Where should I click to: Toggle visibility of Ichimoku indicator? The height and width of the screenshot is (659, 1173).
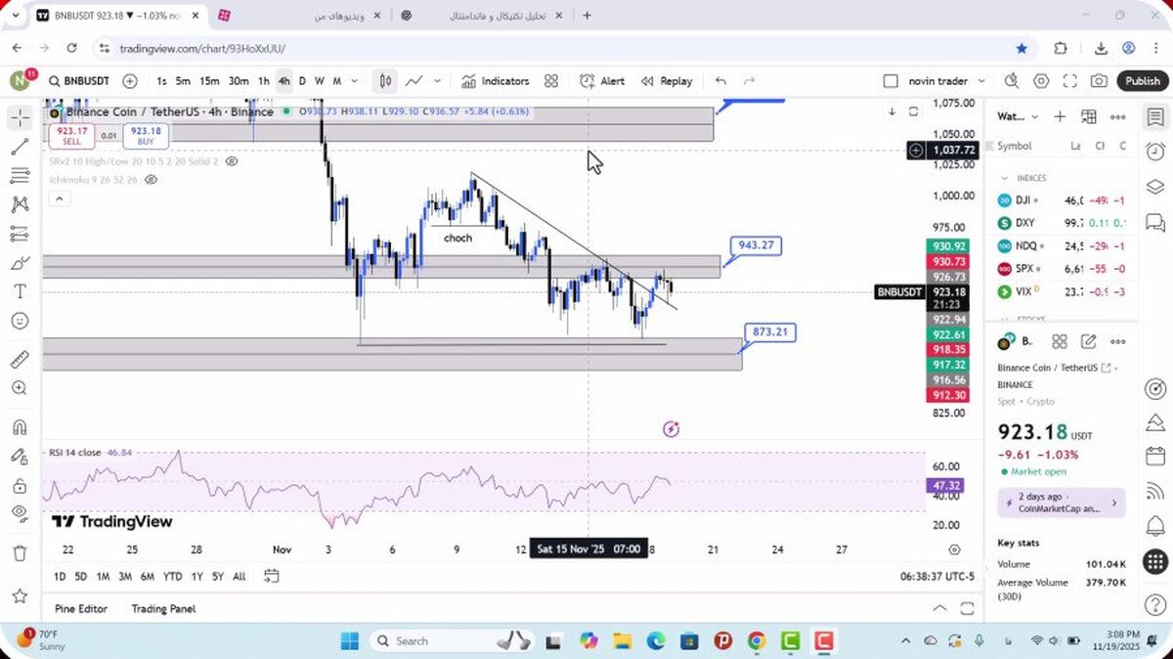point(152,180)
